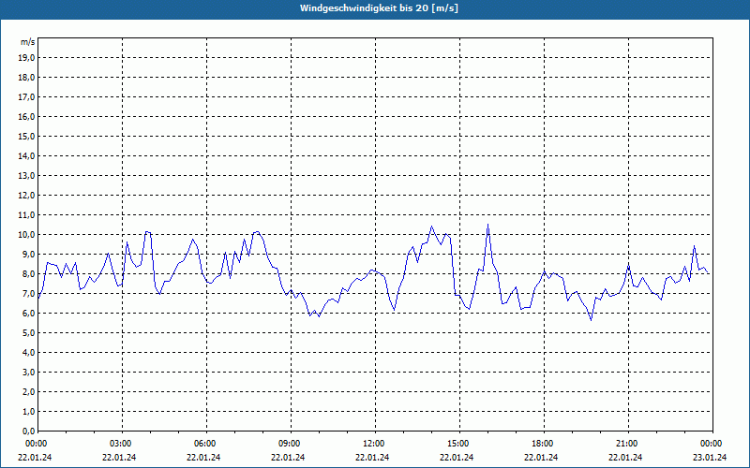Click the "13,0" y-axis tick label

point(27,176)
